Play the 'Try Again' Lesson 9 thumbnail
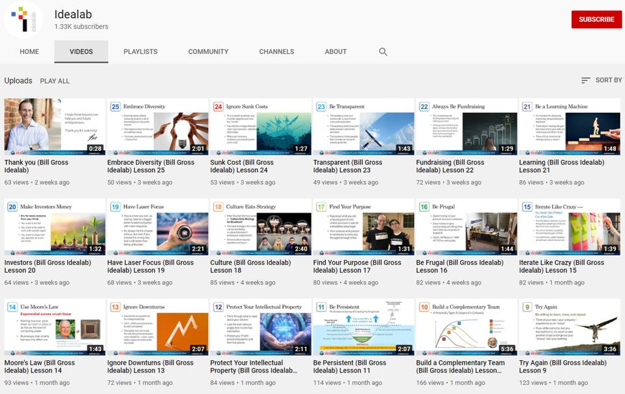 pyautogui.click(x=570, y=325)
